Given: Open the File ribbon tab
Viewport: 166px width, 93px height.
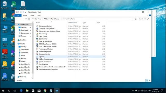Looking at the screenshot, I should 18,16.
